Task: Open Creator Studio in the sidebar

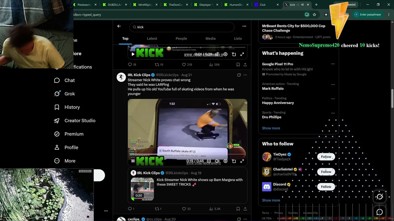Action: (x=74, y=121)
